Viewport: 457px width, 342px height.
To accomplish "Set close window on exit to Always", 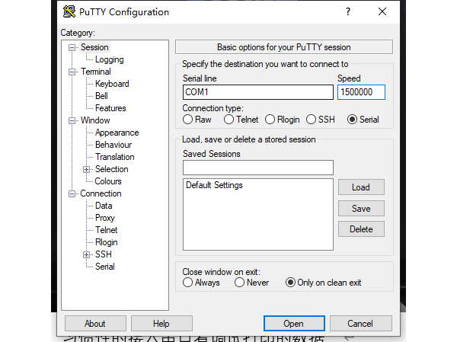I will coord(188,283).
